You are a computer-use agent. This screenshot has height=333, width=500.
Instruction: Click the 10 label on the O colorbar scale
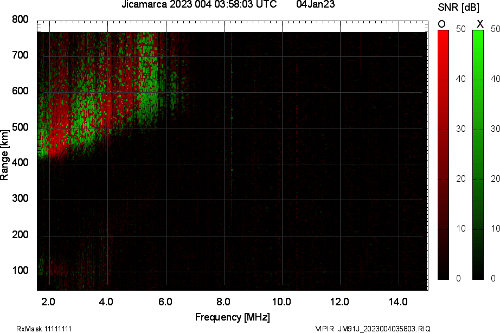pyautogui.click(x=461, y=229)
